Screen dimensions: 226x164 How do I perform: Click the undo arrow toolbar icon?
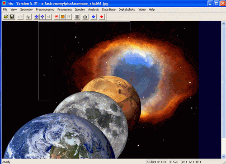pyautogui.click(x=20, y=17)
